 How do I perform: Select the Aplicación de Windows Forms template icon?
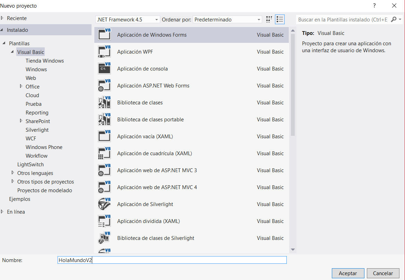(104, 35)
